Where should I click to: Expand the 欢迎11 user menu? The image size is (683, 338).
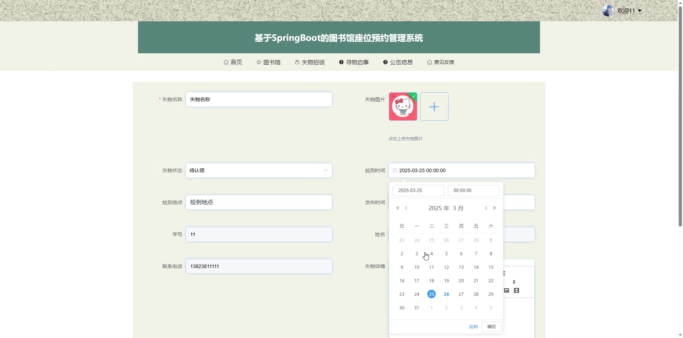click(x=629, y=11)
